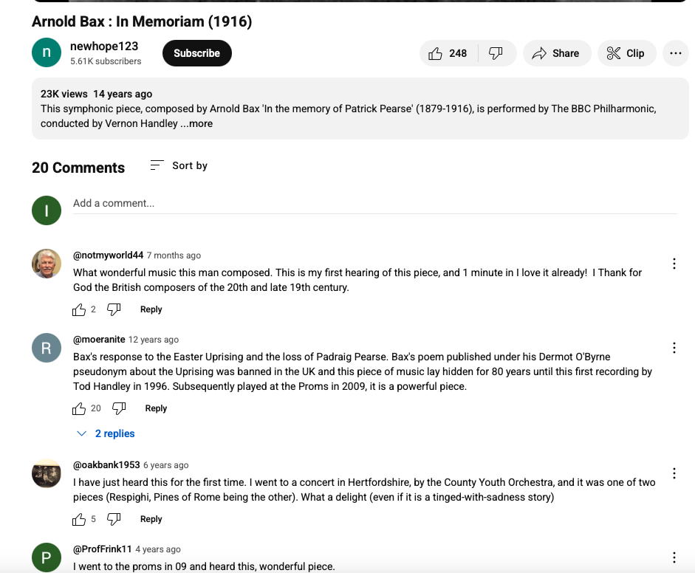The image size is (695, 573).
Task: Open @oakbank1953's profile picture
Action: [x=47, y=473]
